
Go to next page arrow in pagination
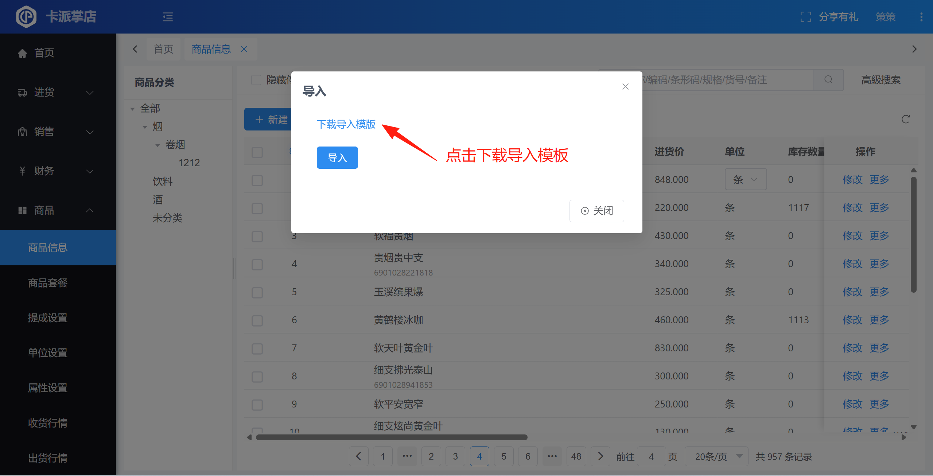[x=600, y=456]
